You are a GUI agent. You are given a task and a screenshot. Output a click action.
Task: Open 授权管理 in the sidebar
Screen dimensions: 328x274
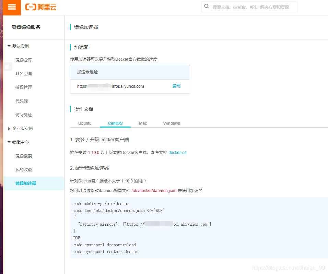(x=24, y=87)
